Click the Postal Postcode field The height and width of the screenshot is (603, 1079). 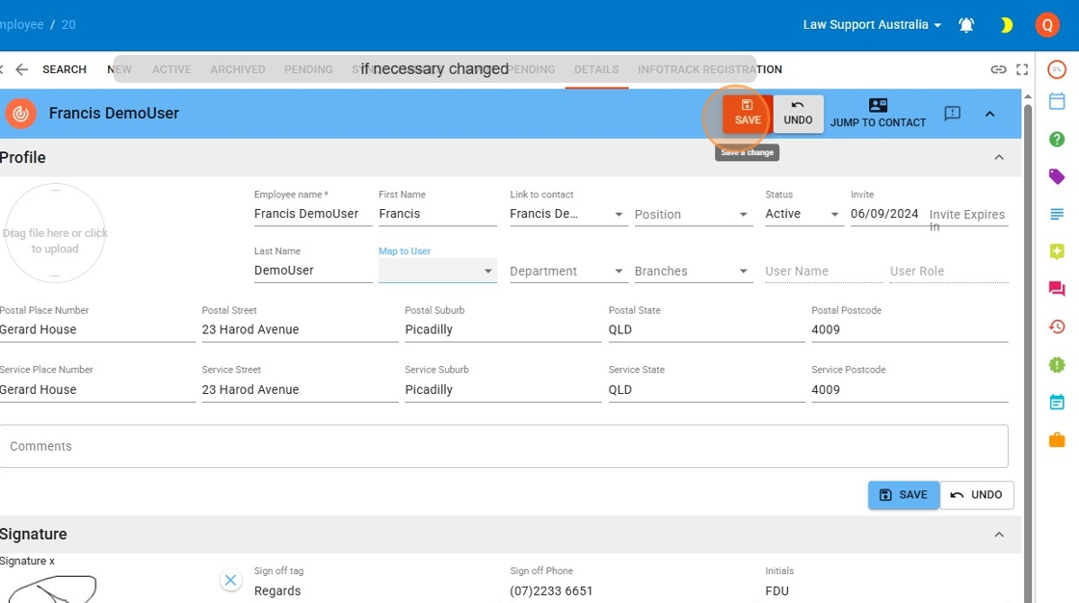pos(909,329)
